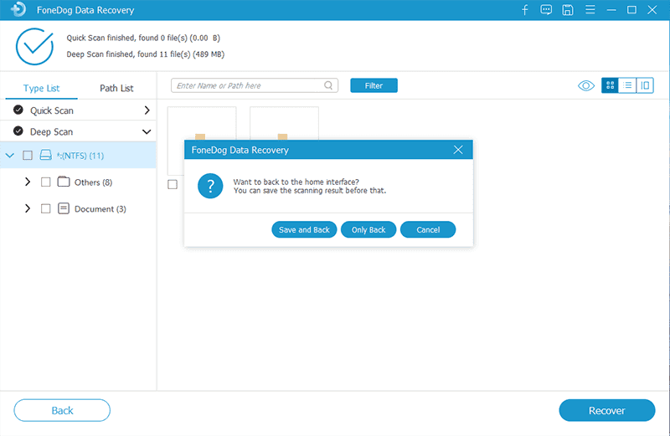
Task: Open the Facebook share icon
Action: [x=525, y=10]
